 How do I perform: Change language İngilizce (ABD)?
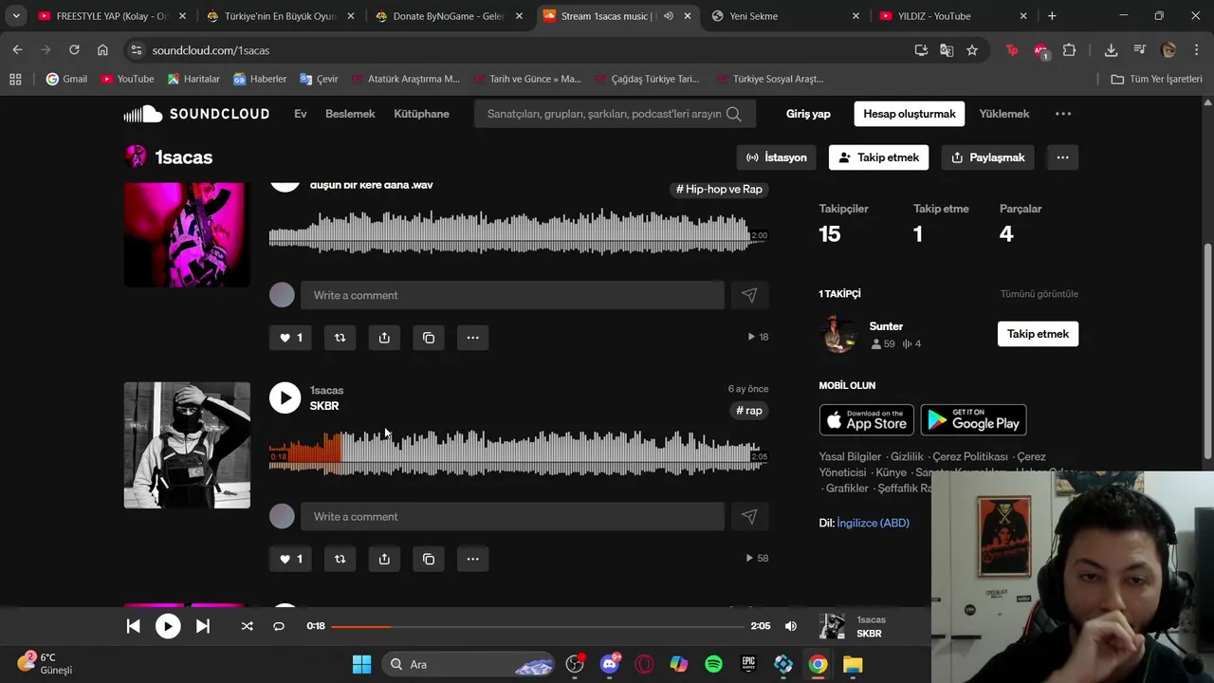tap(873, 523)
